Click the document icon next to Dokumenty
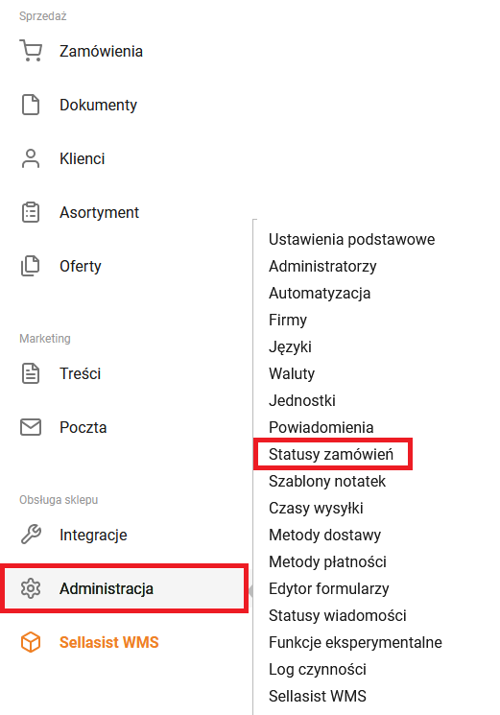500x715 pixels. [x=31, y=105]
